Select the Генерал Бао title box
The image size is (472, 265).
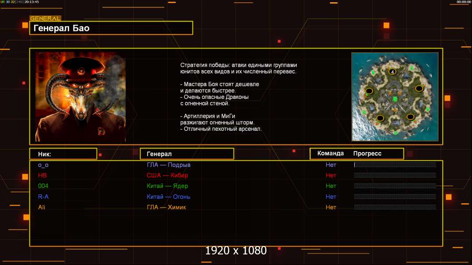click(x=111, y=28)
